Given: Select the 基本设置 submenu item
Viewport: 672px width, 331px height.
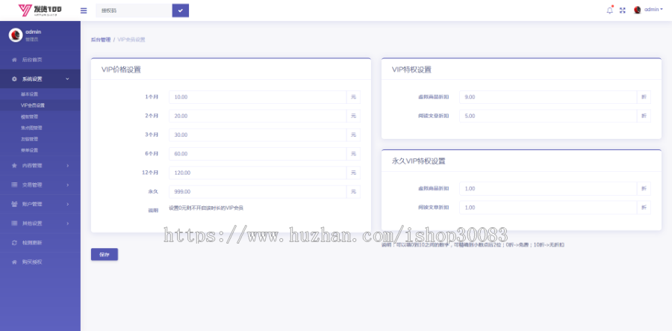Looking at the screenshot, I should point(29,94).
